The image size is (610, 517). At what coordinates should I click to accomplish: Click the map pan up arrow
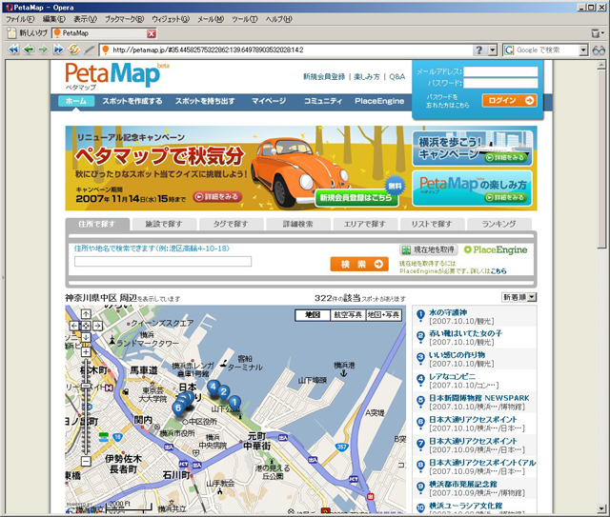point(86,313)
